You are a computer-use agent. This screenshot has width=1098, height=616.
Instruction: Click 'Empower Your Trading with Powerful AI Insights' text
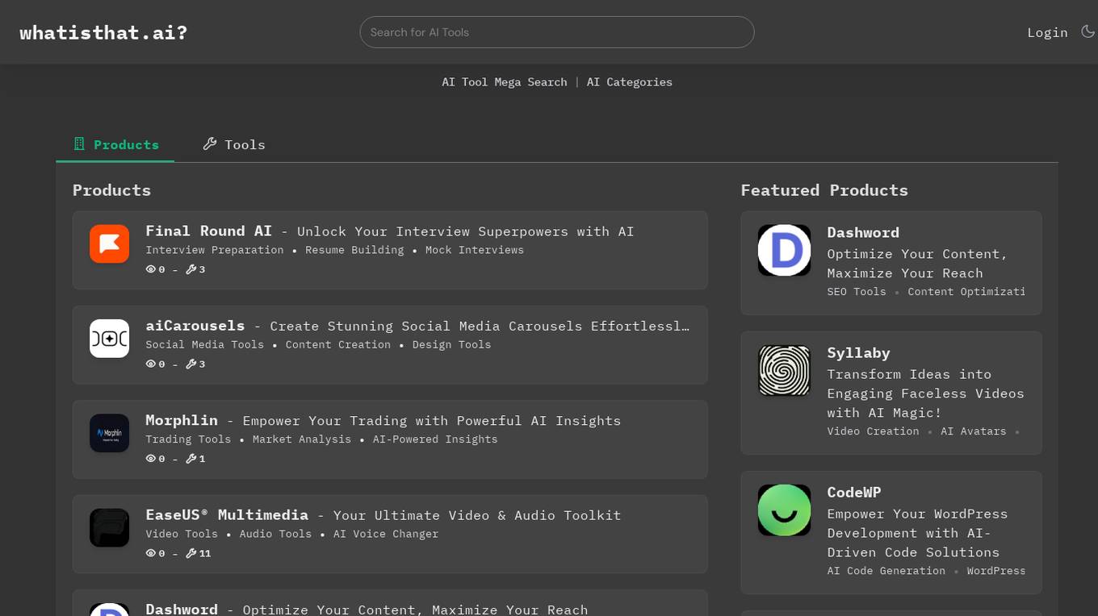point(432,421)
